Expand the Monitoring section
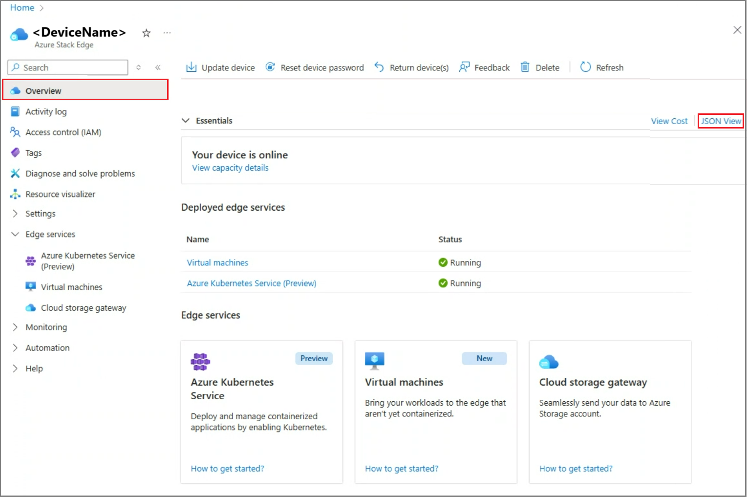Image resolution: width=747 pixels, height=497 pixels. click(46, 327)
